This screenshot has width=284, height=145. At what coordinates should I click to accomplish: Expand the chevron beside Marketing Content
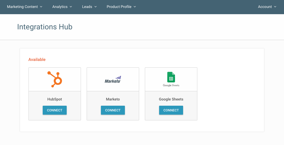point(41,7)
